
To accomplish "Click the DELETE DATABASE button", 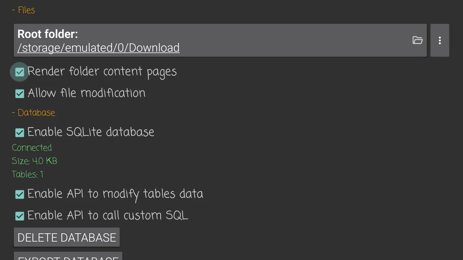I will [x=67, y=237].
